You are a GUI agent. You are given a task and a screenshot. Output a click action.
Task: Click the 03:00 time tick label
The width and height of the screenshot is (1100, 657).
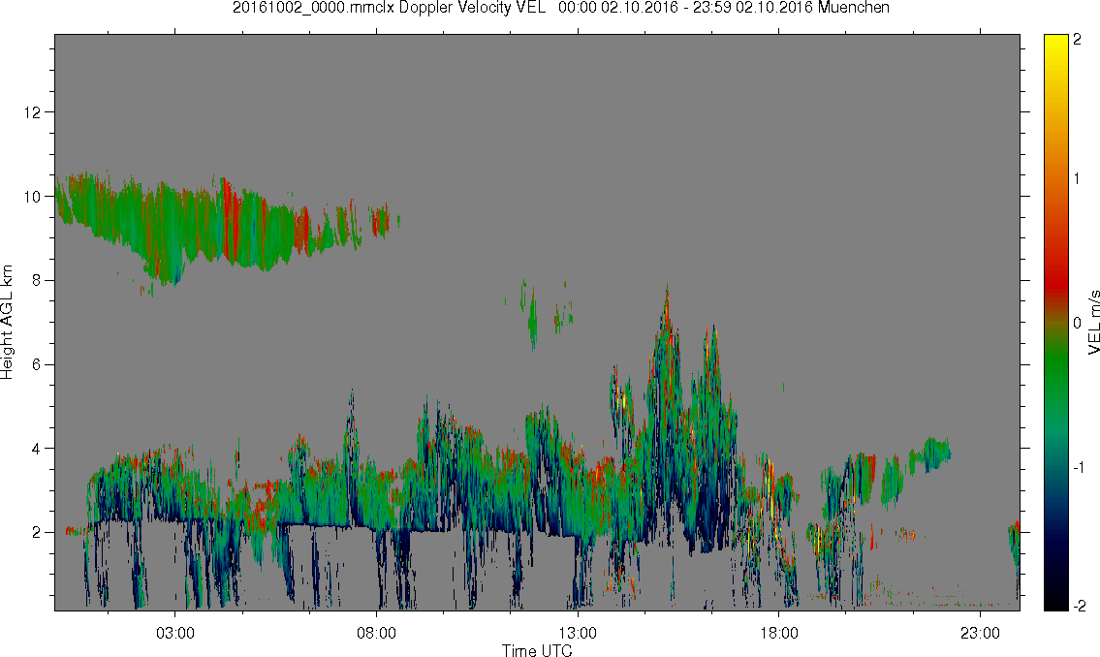pos(174,633)
